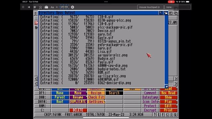Viewport: 212px width, 119px height.
Task: Click the Output window vertical scrollbar
Action: point(166,49)
